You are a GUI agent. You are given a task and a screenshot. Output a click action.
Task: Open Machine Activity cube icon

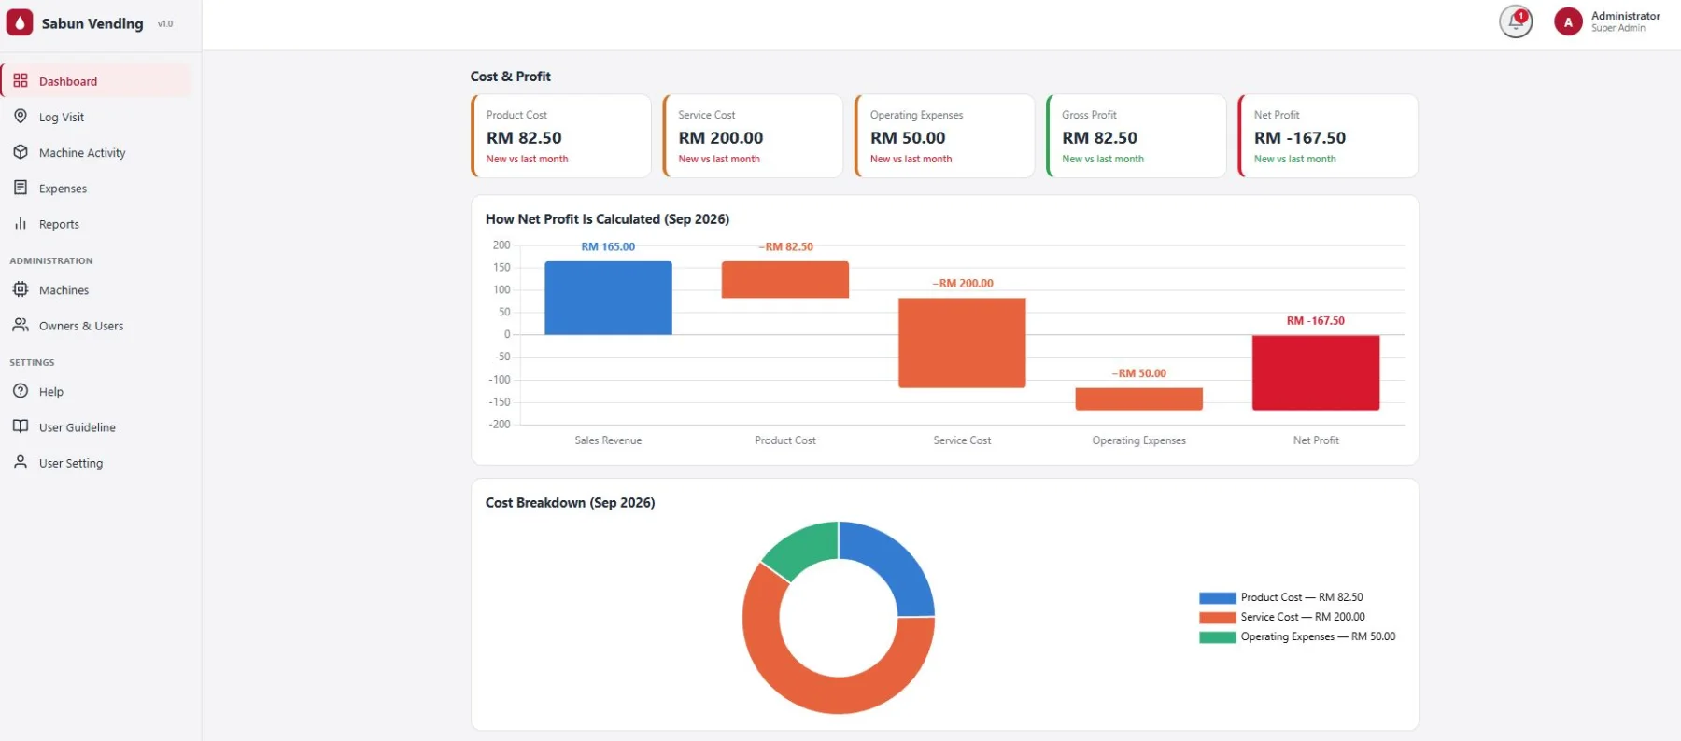(x=21, y=152)
